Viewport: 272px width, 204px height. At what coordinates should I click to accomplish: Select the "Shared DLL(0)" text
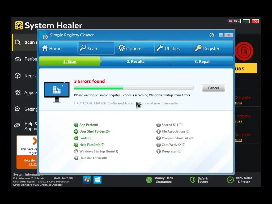coord(172,125)
